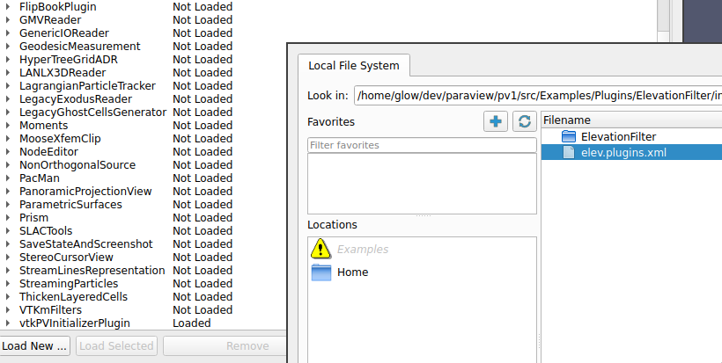Click Examples label in Locations list

363,249
